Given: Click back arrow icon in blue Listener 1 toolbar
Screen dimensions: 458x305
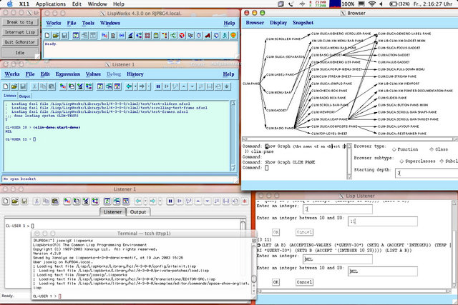Looking at the screenshot, I should 129,86.
